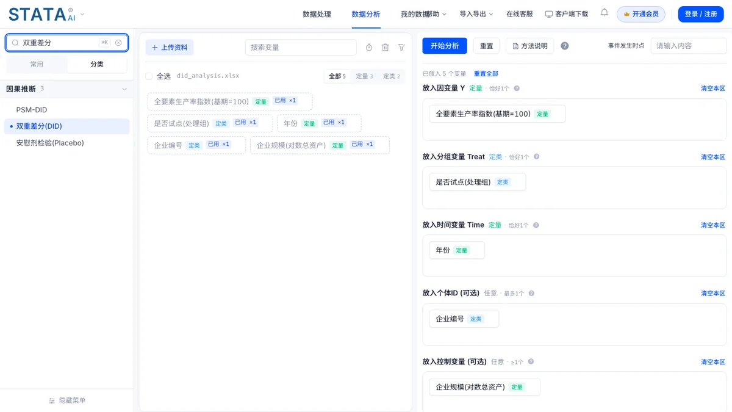
Task: Click variable 是否试点(处理组) in variable list
Action: [x=210, y=123]
